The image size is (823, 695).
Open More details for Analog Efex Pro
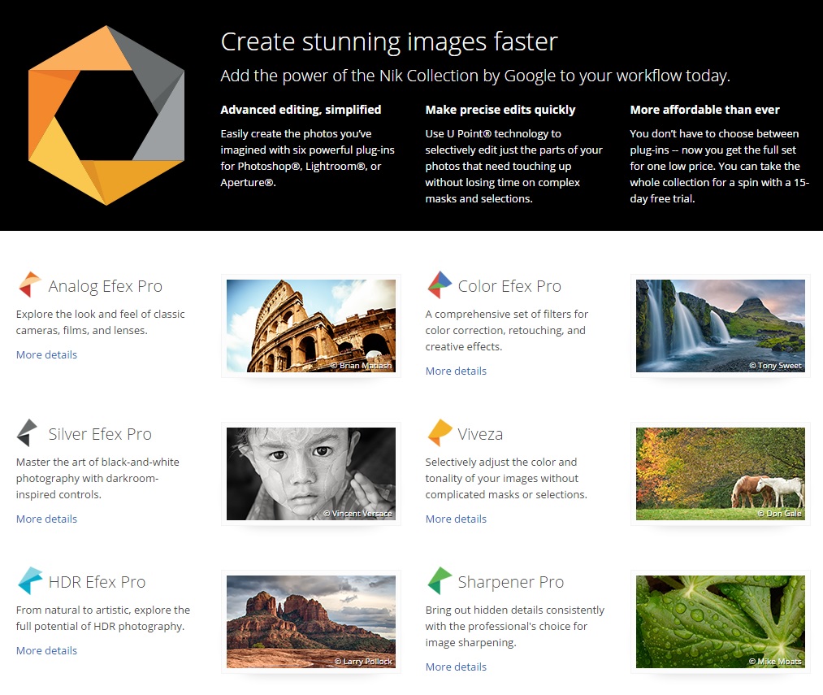pos(46,354)
